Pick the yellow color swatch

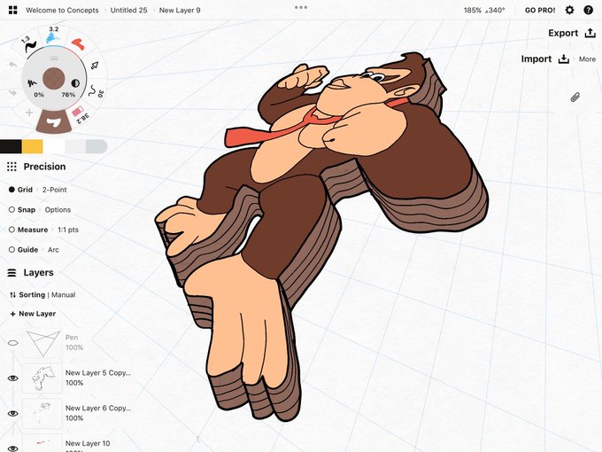(x=32, y=146)
